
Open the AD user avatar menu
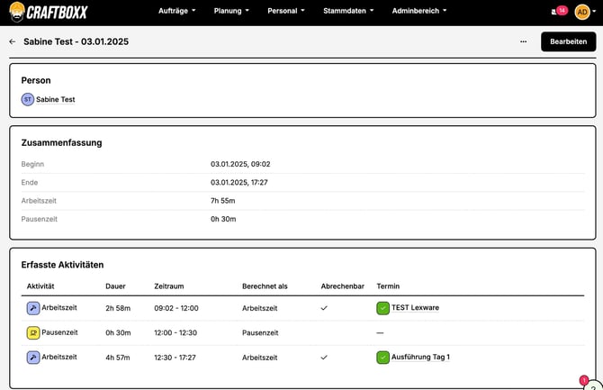point(582,12)
